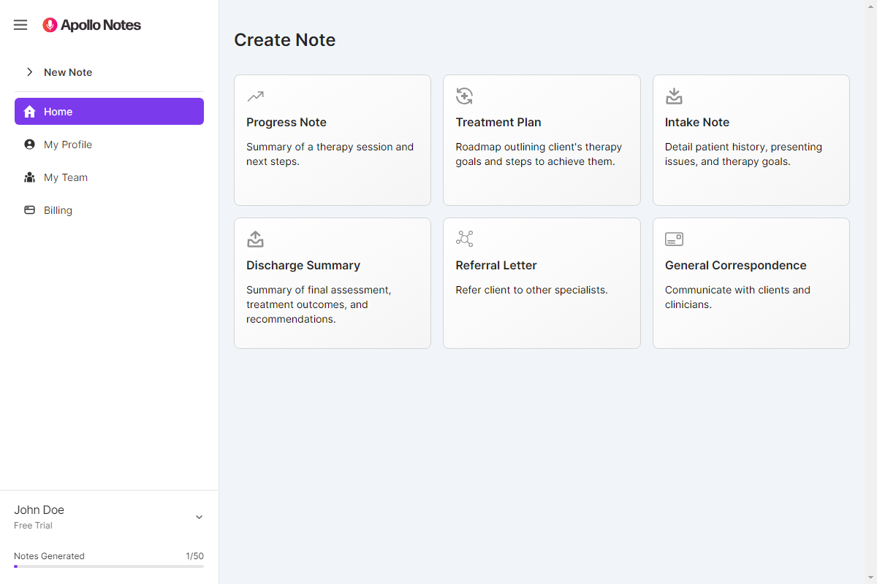Click the My Team people icon
Viewport: 877px width, 584px height.
point(29,177)
